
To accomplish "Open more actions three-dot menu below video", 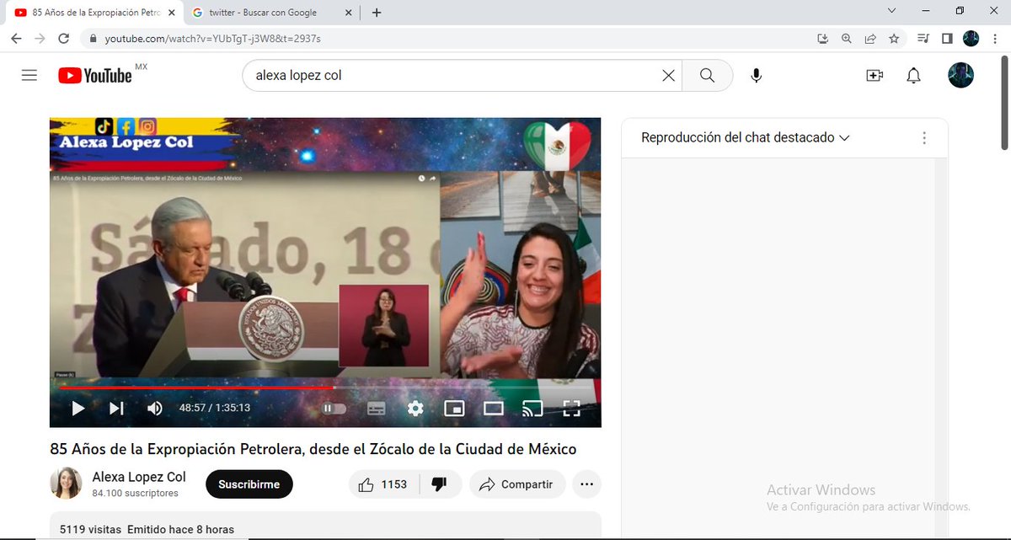I will 587,484.
